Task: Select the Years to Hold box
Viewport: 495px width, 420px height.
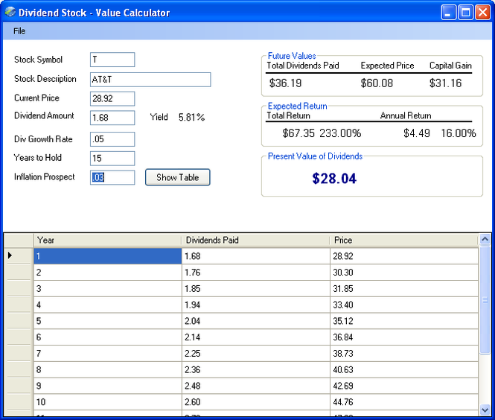Action: (112, 158)
